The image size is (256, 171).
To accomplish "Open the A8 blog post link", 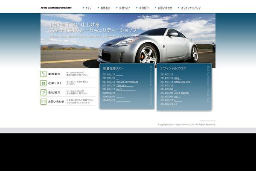I will click(x=177, y=97).
